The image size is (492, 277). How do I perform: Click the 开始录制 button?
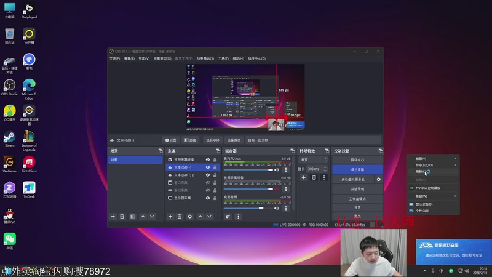(357, 189)
